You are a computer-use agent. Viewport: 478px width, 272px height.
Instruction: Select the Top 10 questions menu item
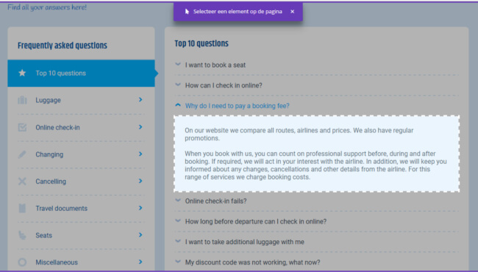coord(81,73)
